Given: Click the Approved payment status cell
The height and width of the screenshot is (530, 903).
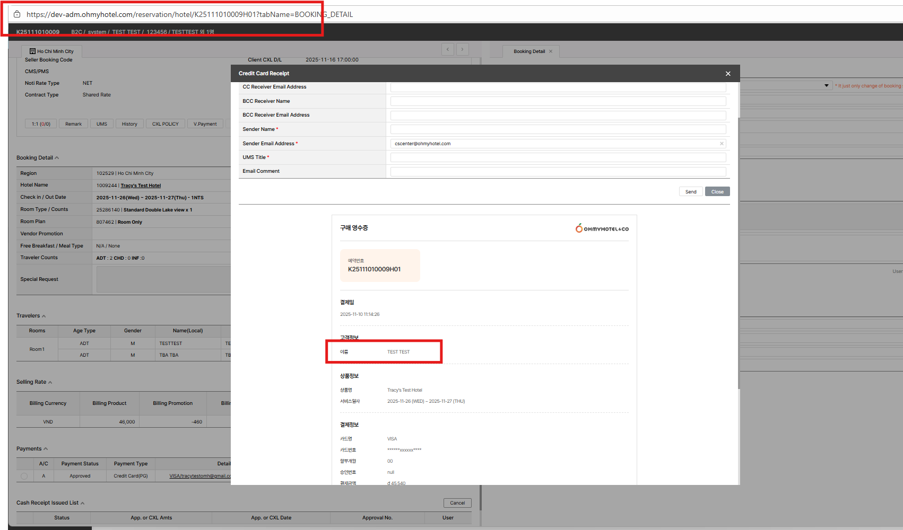Looking at the screenshot, I should (80, 476).
